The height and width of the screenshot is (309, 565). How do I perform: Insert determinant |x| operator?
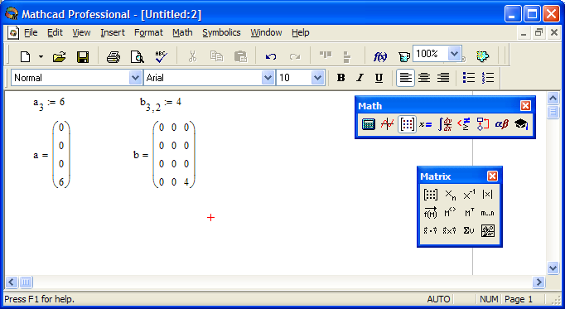coord(487,195)
